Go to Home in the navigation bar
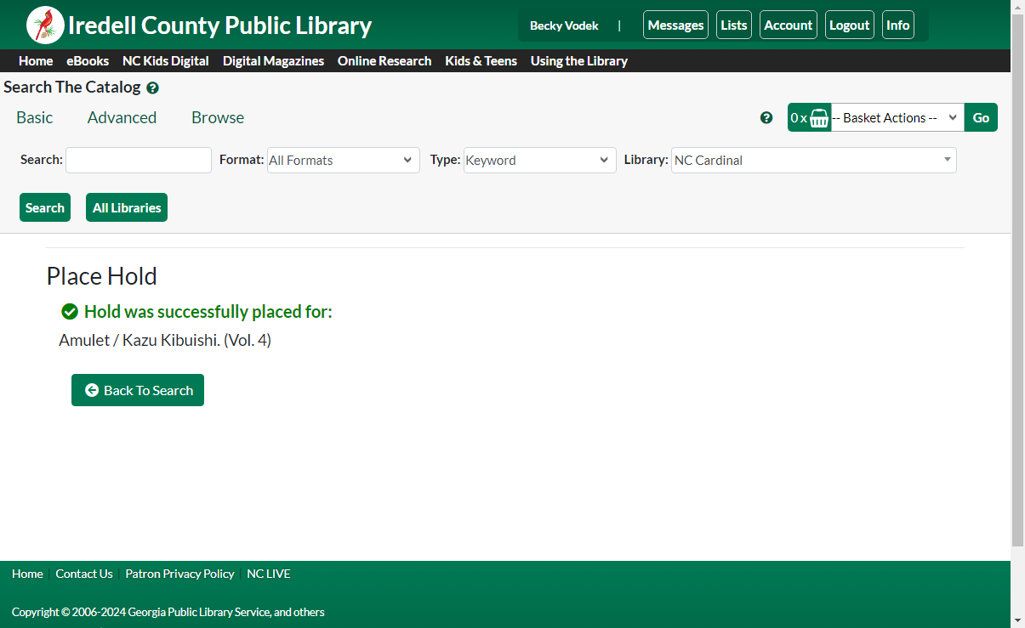This screenshot has width=1025, height=628. pyautogui.click(x=36, y=61)
